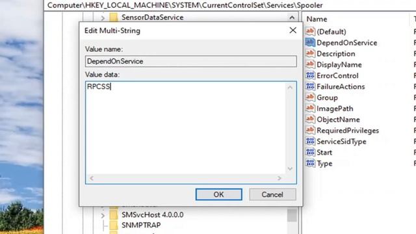The image size is (416, 234).
Task: Click the registry address bar path
Action: point(185,5)
